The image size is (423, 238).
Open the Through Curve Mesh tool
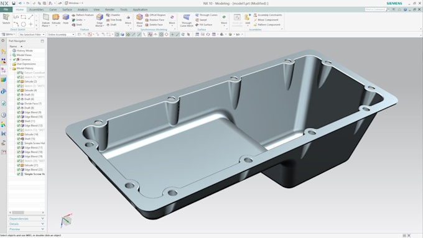pyautogui.click(x=187, y=21)
